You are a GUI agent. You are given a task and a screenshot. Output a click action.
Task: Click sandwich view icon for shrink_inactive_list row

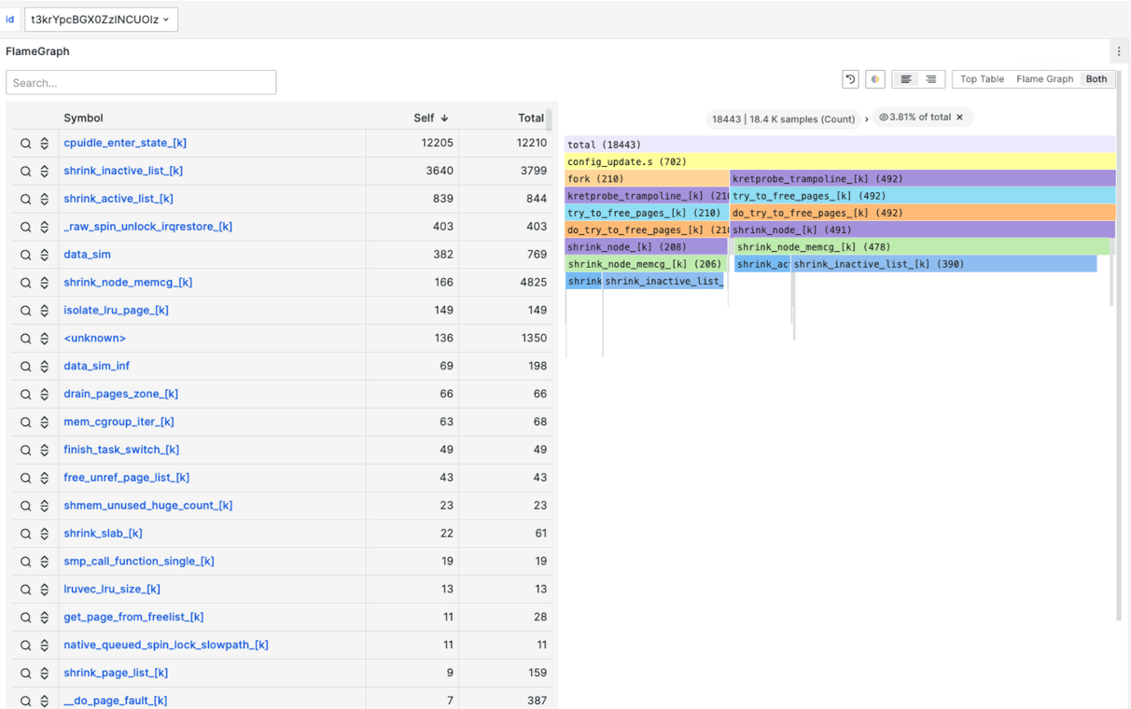44,172
